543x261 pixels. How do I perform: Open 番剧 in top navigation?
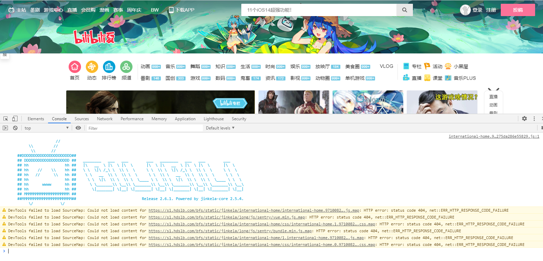(35, 10)
